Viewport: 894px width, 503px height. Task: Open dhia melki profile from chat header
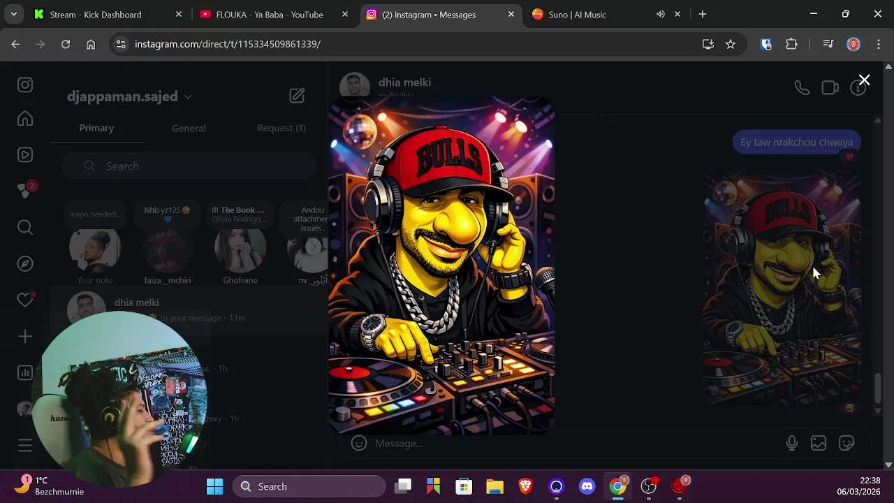coord(404,82)
